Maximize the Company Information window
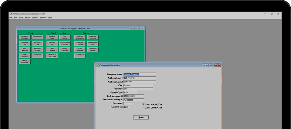291x129 pixels. (212, 65)
